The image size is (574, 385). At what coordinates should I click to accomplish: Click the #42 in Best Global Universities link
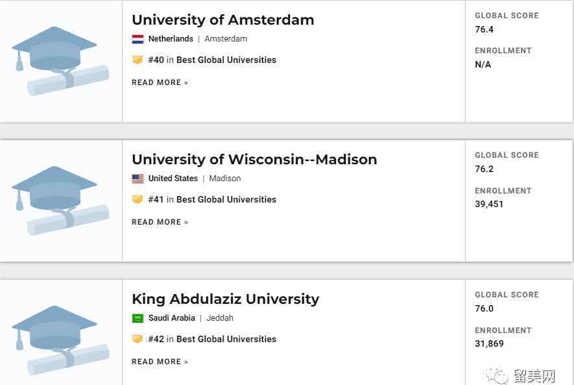click(x=212, y=339)
